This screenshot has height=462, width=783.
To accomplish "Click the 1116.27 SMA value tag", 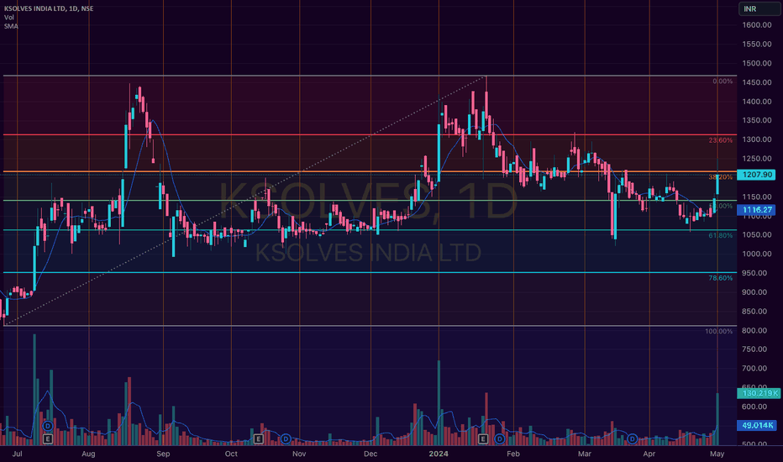I will (756, 210).
